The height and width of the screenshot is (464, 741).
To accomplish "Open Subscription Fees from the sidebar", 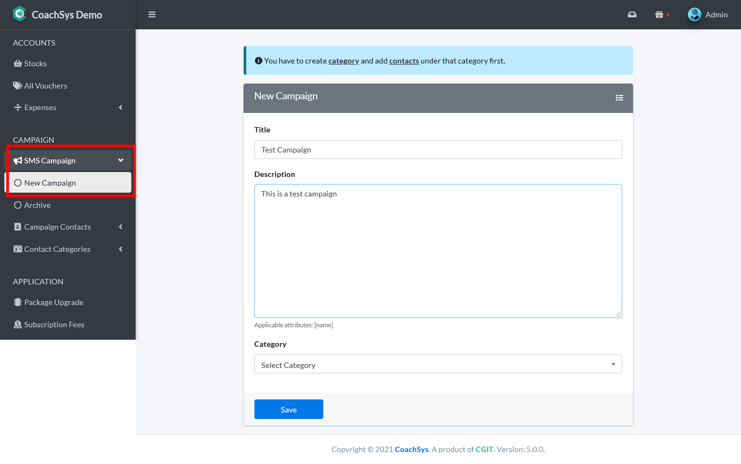I will click(x=54, y=325).
